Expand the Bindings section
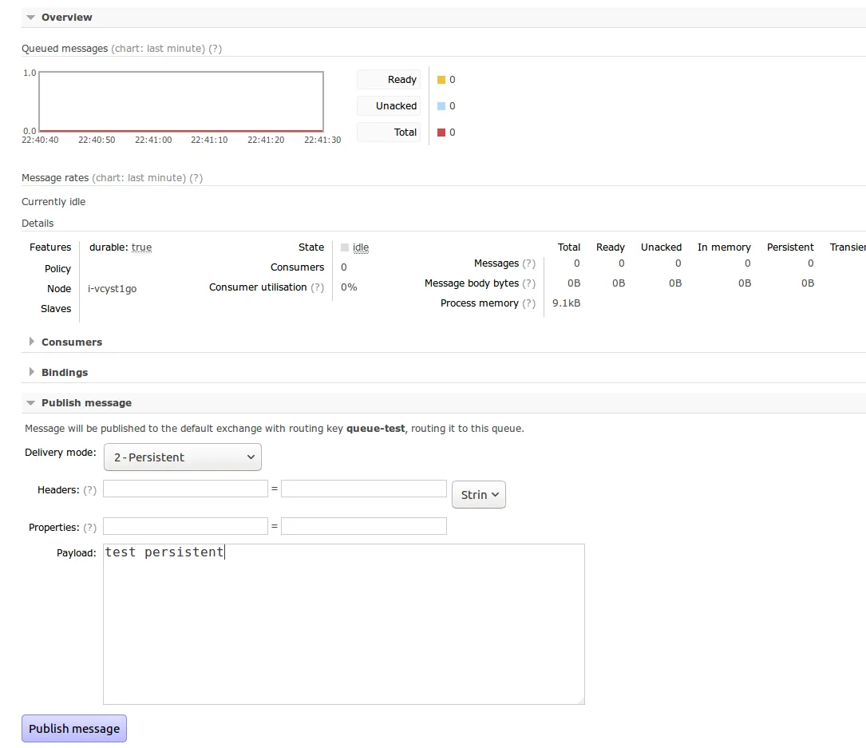Viewport: 866px width, 748px height. point(64,372)
